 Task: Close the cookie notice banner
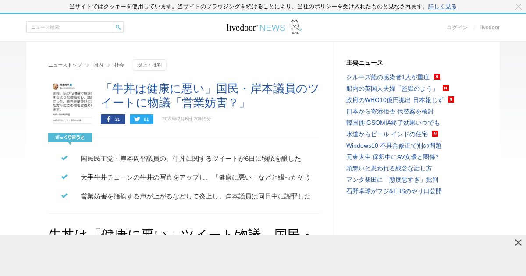coord(518,6)
